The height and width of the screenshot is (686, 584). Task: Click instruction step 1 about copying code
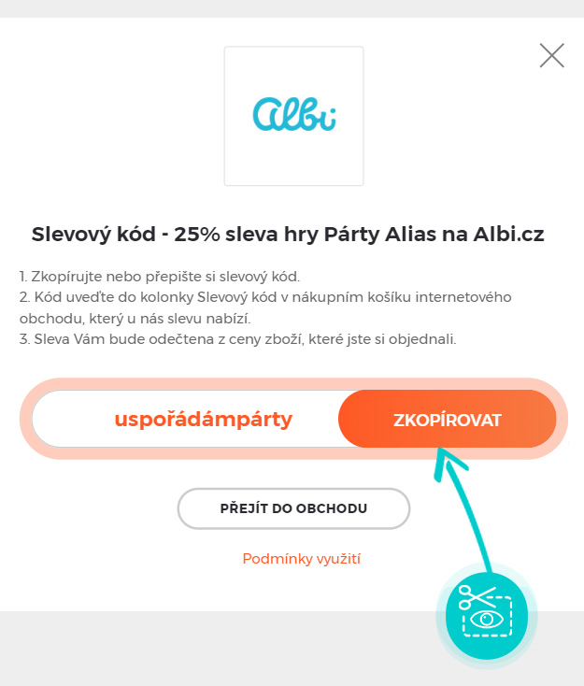(x=160, y=277)
